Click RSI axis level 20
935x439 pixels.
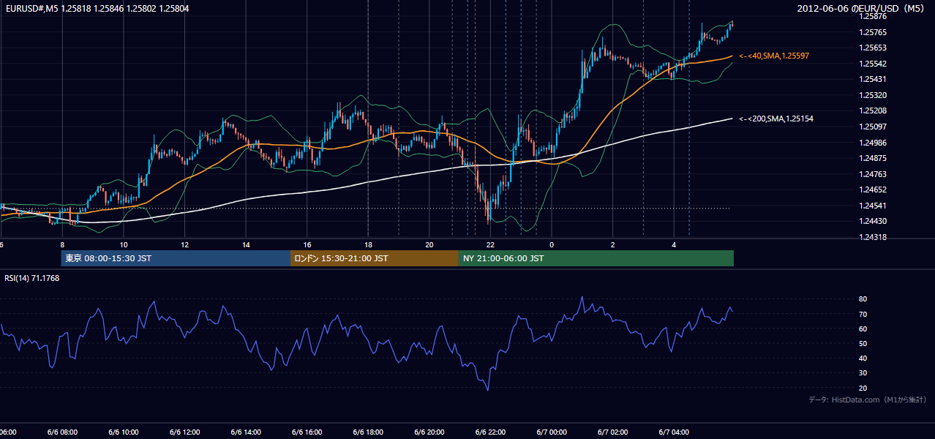863,388
